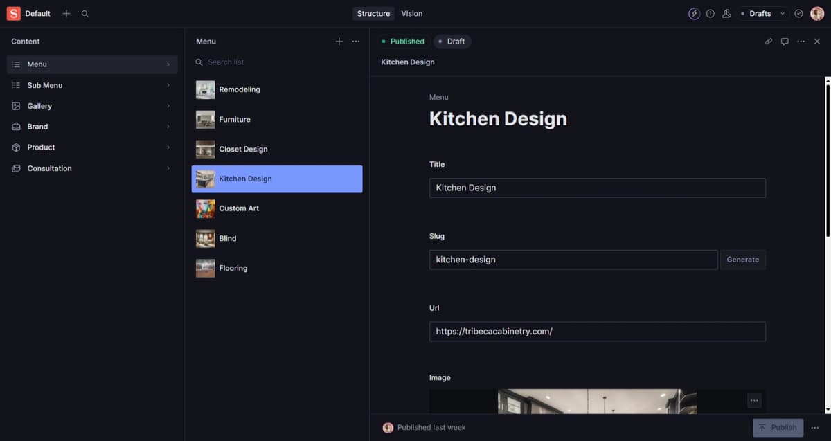Switch to the Draft version chip

tap(452, 41)
